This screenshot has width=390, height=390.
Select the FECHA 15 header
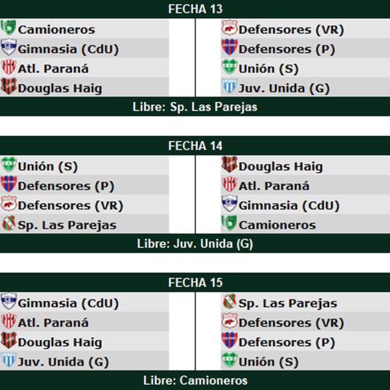(195, 283)
